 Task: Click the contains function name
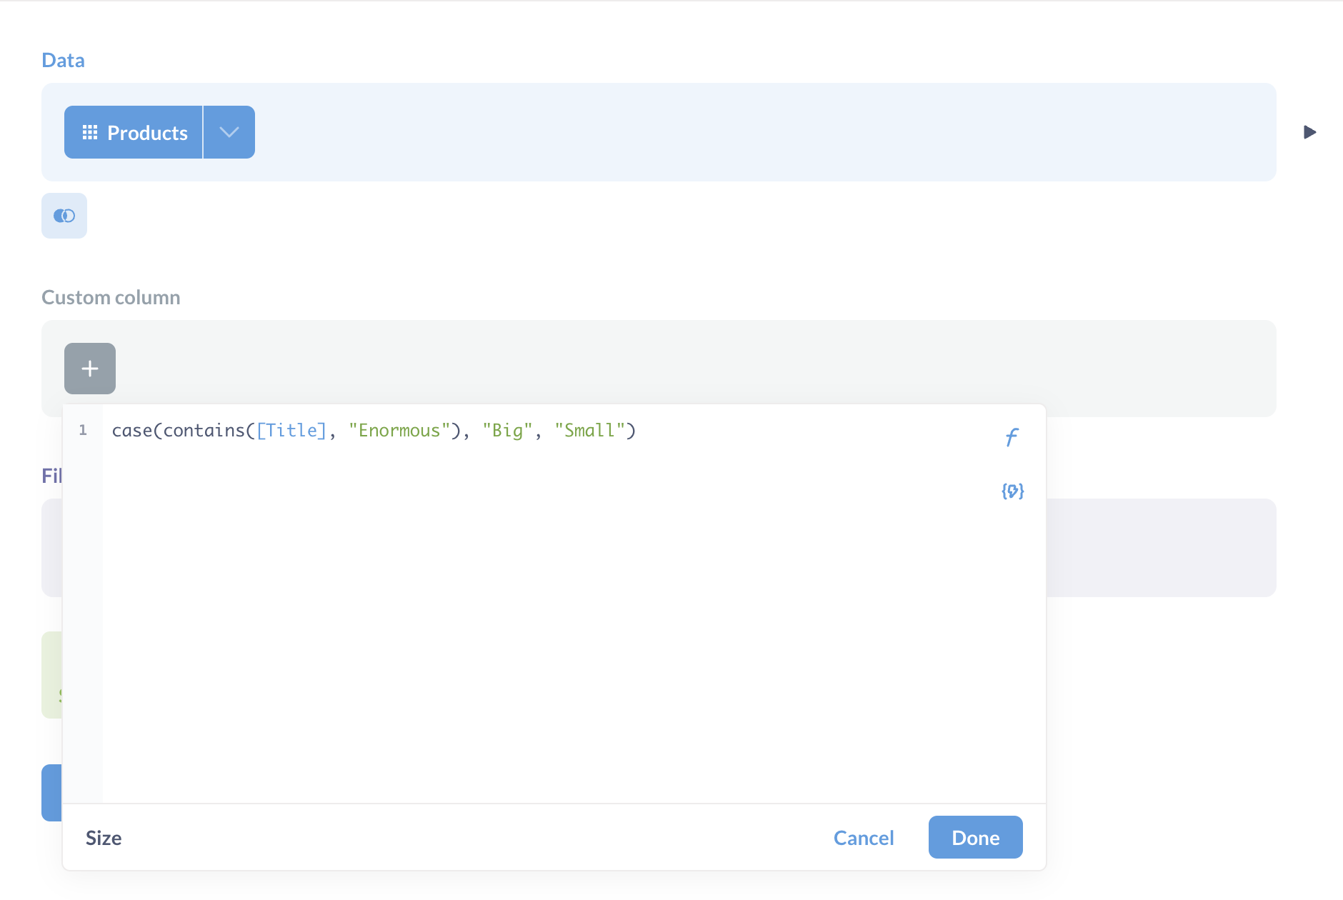point(204,431)
